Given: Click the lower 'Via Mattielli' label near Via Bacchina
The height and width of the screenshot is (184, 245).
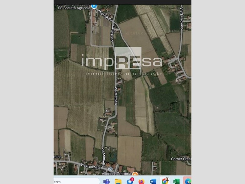Looking at the screenshot, I should point(103,157).
